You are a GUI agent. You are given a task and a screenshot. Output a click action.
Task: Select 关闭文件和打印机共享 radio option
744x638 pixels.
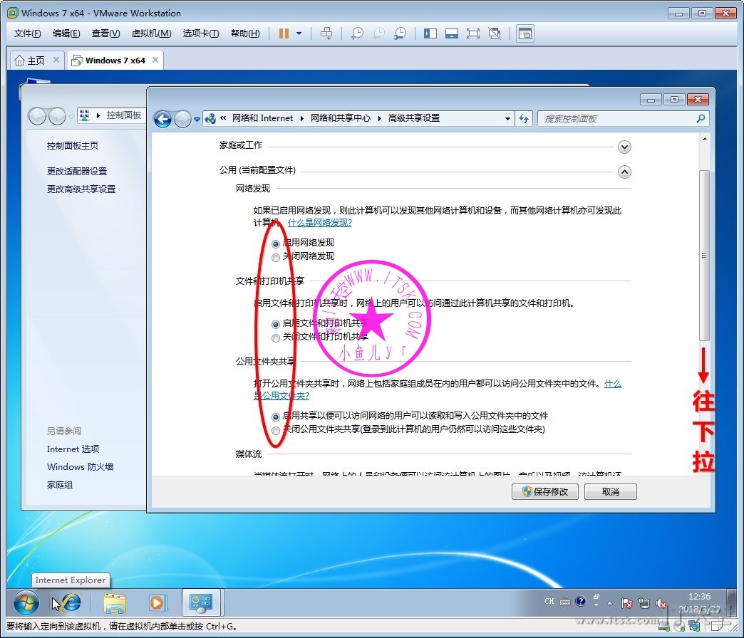click(276, 338)
